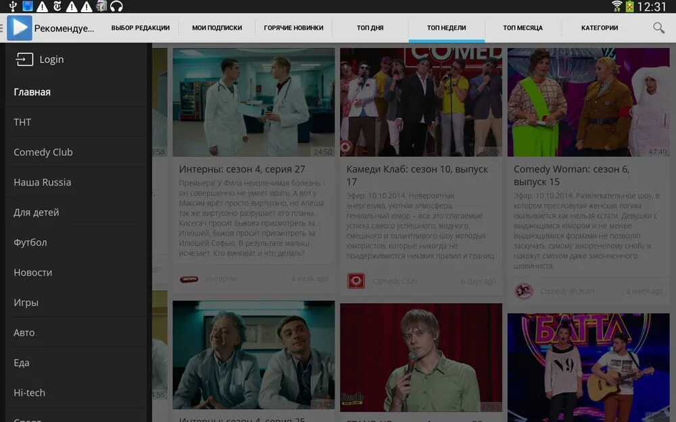Click the '6 days ago' timestamp
Screen dimensions: 676x422
point(478,282)
